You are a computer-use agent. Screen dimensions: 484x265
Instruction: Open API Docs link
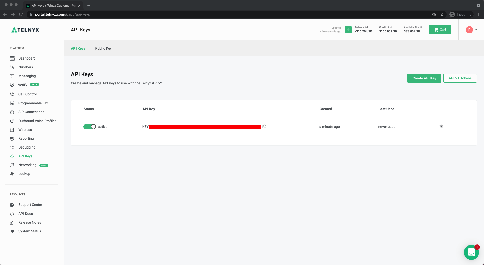click(x=26, y=214)
